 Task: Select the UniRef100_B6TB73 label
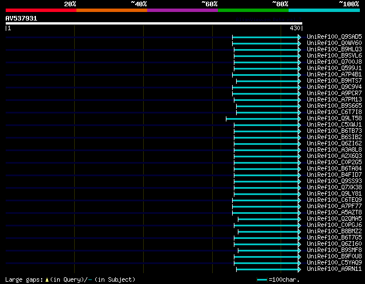(x=334, y=131)
